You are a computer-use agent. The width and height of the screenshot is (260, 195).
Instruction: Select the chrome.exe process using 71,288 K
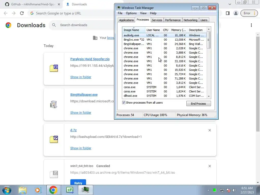tap(164, 78)
